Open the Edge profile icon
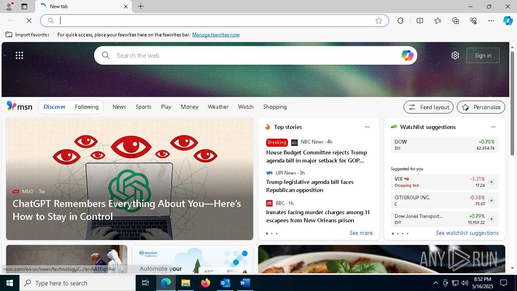Screen dimensions: 517x291 click(9, 6)
